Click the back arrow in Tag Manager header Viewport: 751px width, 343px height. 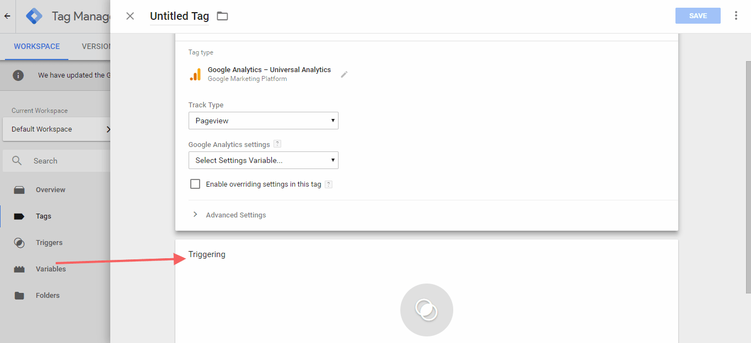tap(7, 17)
